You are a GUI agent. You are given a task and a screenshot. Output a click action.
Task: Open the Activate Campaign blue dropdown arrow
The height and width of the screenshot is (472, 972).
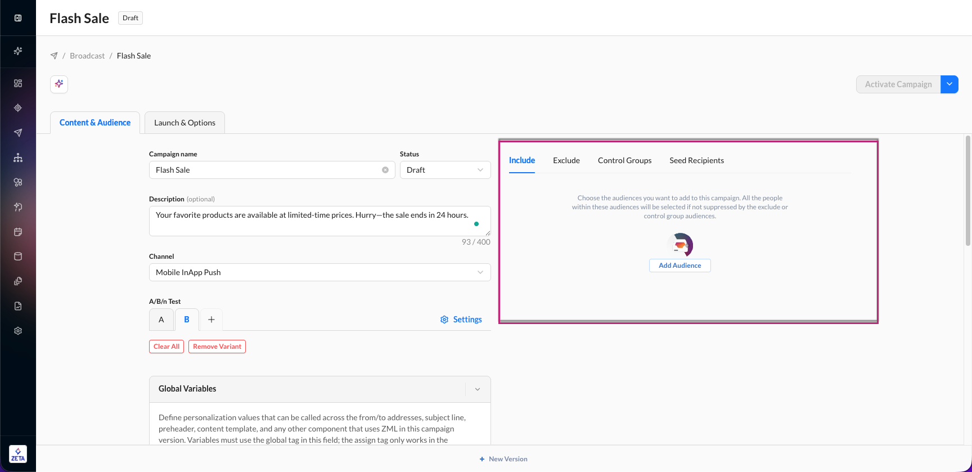pyautogui.click(x=949, y=84)
